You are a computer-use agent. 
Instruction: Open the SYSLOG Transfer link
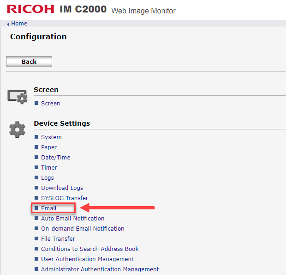coord(65,198)
